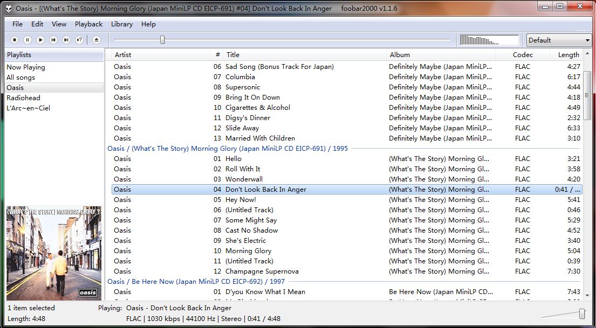Select the track "Hello"
596x328 pixels.
(x=347, y=159)
